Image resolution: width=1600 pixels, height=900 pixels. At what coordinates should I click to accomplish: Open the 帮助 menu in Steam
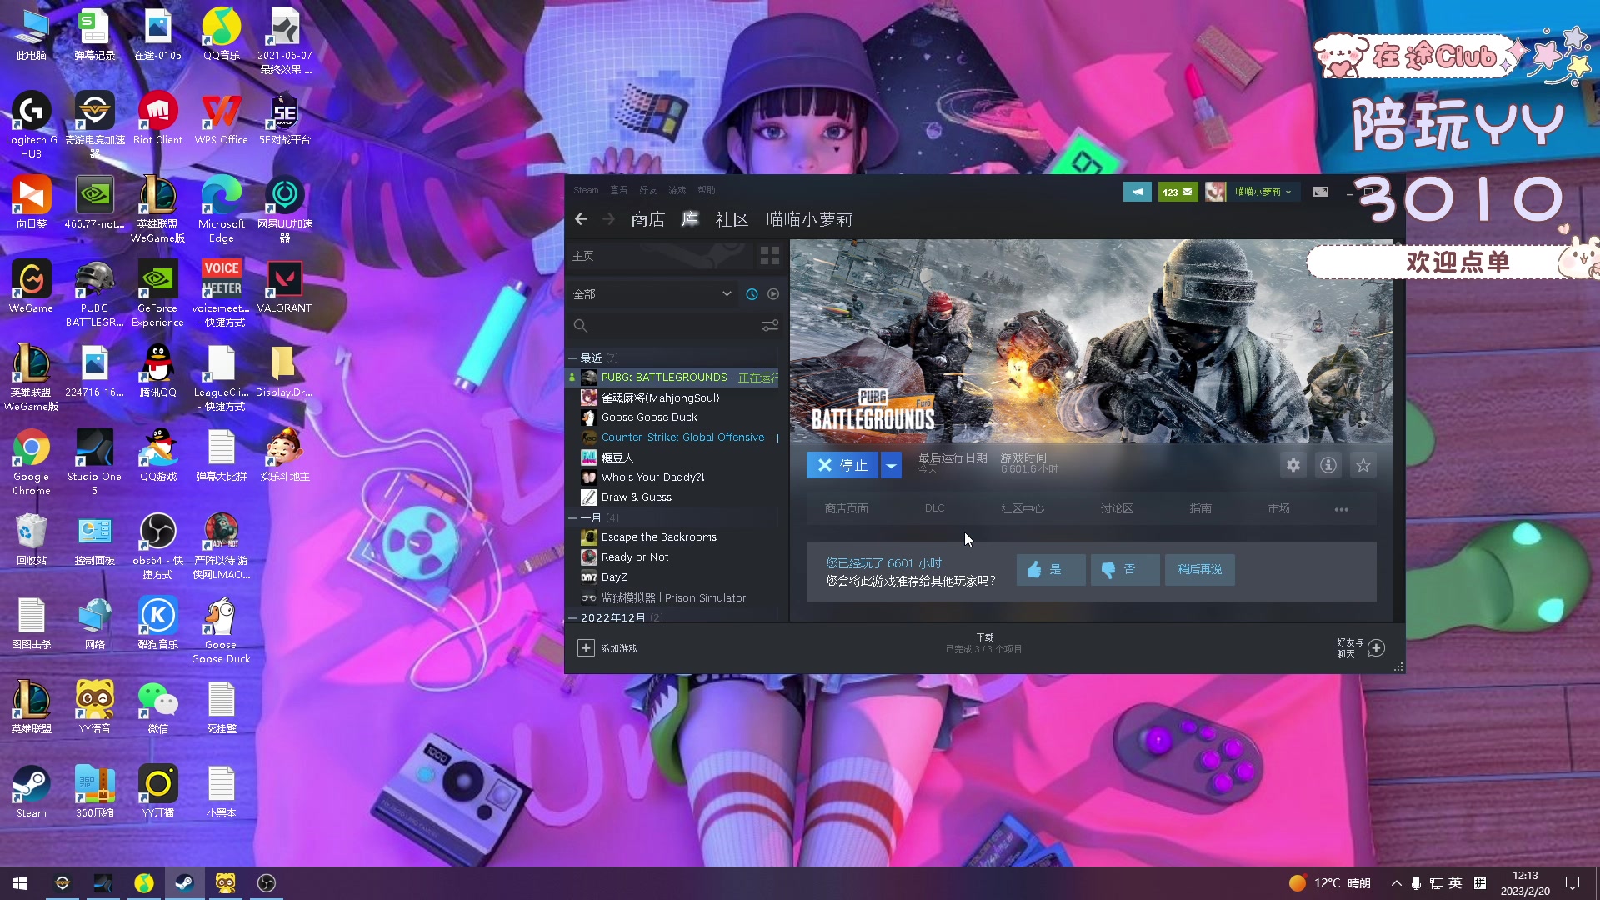click(706, 190)
